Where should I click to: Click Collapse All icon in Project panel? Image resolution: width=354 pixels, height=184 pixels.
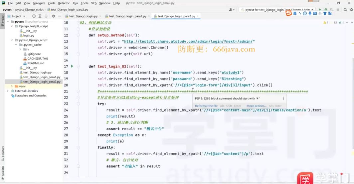[46, 16]
